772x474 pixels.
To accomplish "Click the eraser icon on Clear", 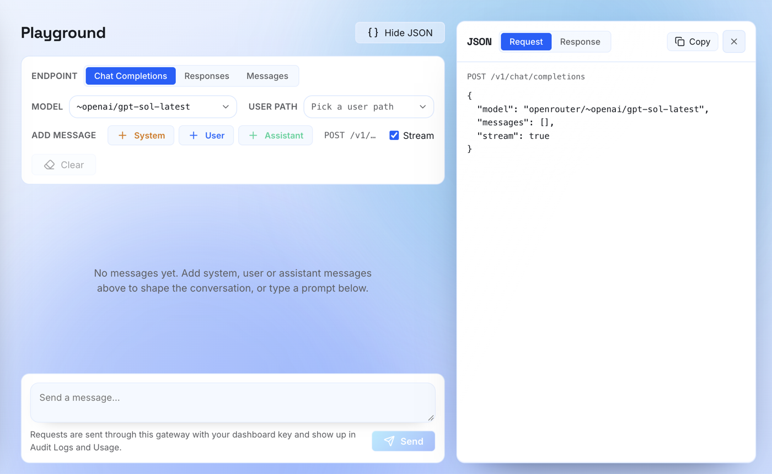I will (50, 165).
